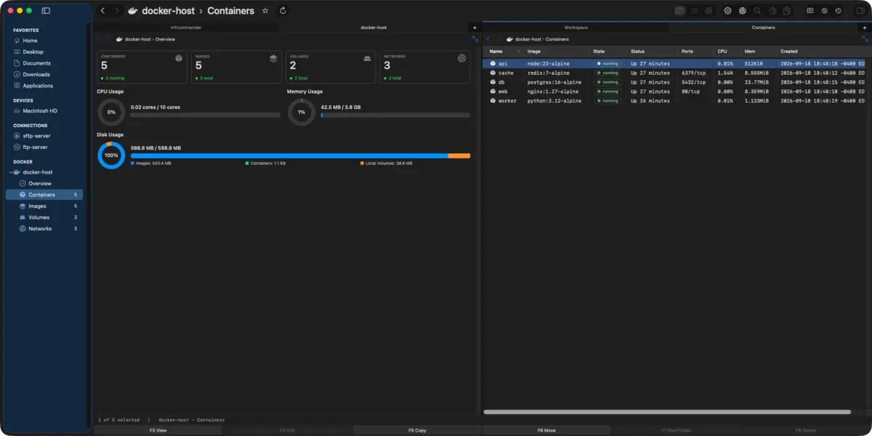This screenshot has height=436, width=872.
Task: Connect to sftp-server
Action: pyautogui.click(x=44, y=136)
